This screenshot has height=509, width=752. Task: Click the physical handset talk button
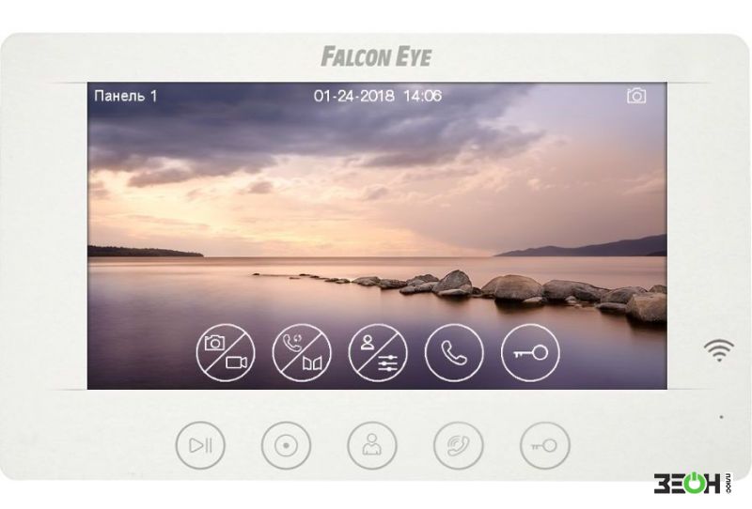(x=459, y=445)
